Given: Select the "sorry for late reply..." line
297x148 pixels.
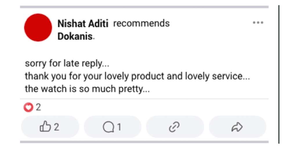Looking at the screenshot, I should click(x=67, y=64).
